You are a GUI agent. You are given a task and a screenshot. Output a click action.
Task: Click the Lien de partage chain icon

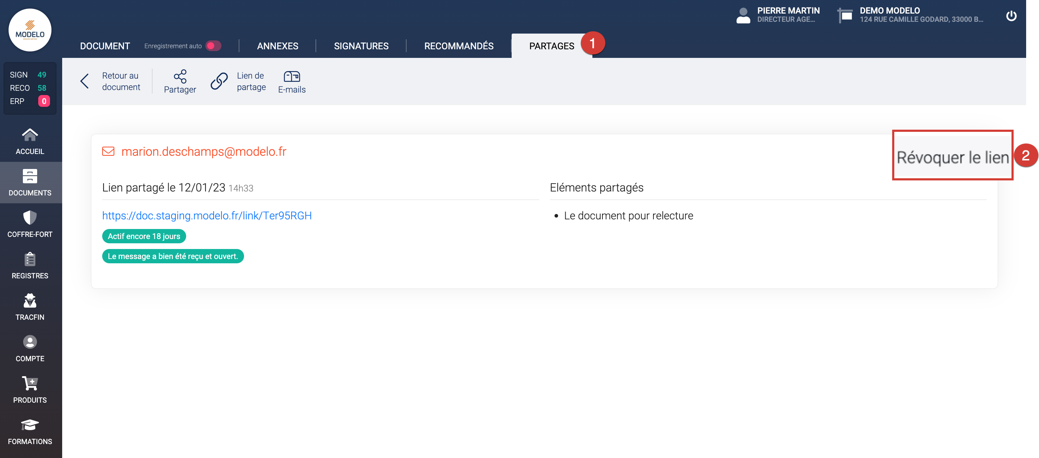(x=219, y=81)
